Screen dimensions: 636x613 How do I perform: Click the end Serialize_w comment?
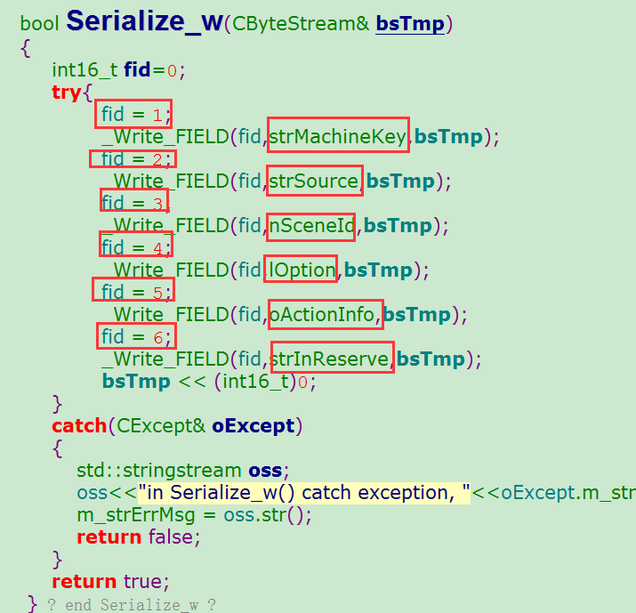(131, 604)
